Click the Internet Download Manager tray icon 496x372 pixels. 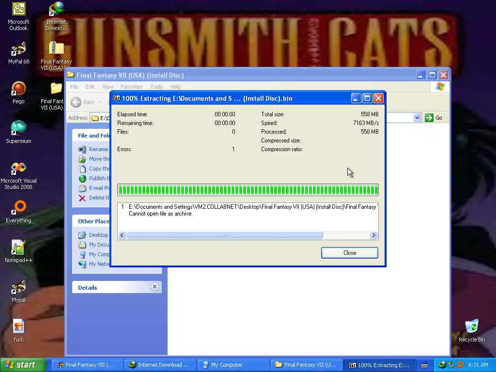tap(442, 365)
